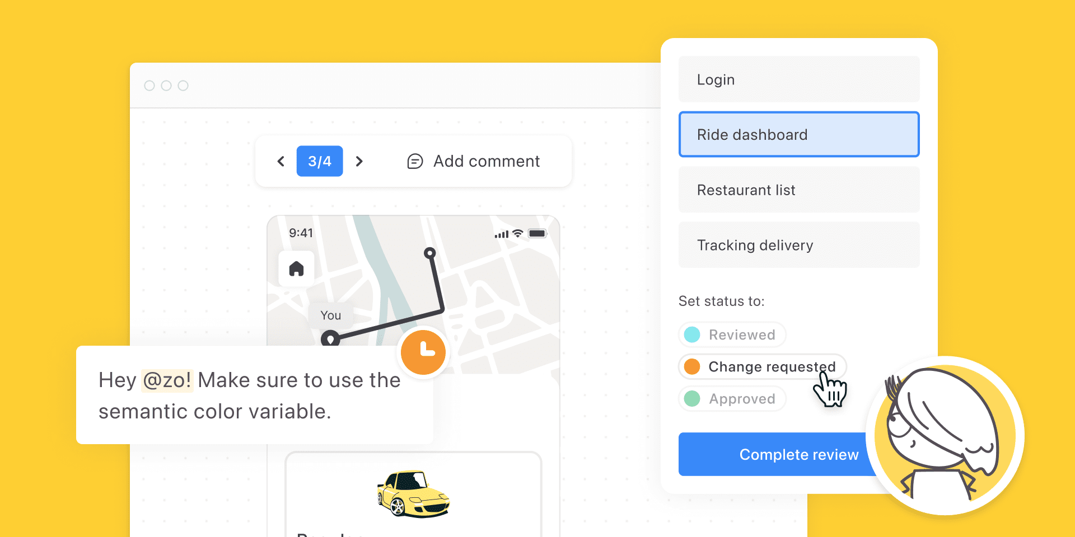Viewport: 1075px width, 537px height.
Task: Click the orange clock badge icon
Action: tap(423, 352)
